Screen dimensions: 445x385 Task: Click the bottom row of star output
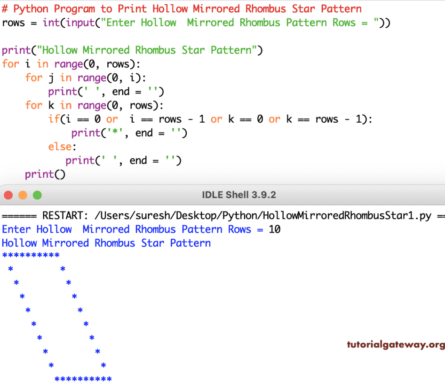coord(82,378)
